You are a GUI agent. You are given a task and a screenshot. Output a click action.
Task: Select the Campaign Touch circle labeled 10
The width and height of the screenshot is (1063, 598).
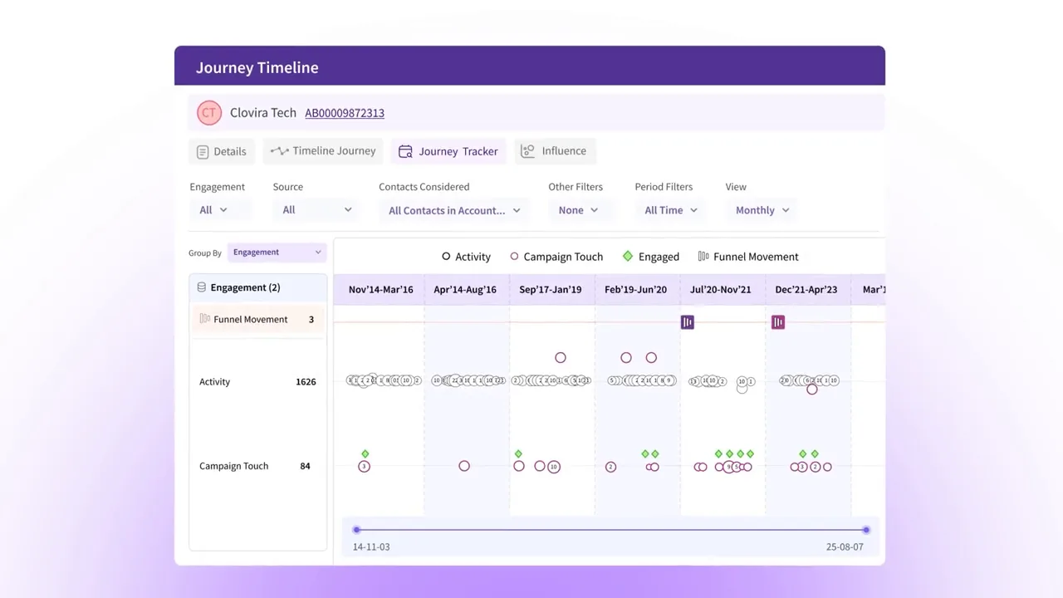click(554, 467)
